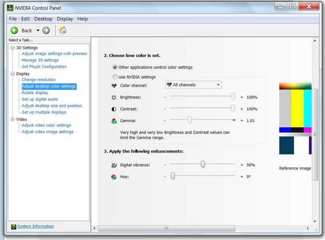This screenshot has width=325, height=240.
Task: Click the Contrast slider handle
Action: tap(233, 108)
